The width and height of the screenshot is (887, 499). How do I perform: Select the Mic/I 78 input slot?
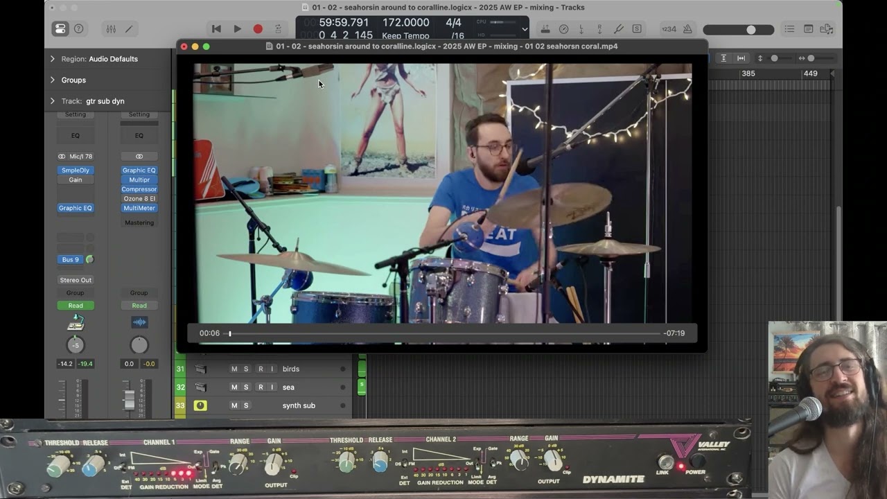pyautogui.click(x=80, y=157)
